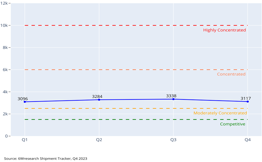Viewport: 262px width, 162px height.
Task: Click the Q2 x-axis tick label
Action: (99, 140)
